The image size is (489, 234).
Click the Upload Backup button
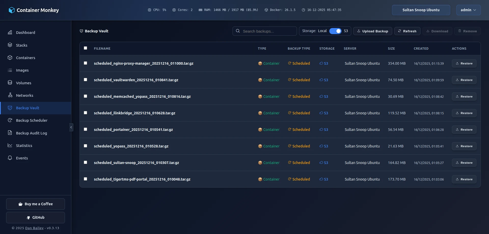coord(373,31)
